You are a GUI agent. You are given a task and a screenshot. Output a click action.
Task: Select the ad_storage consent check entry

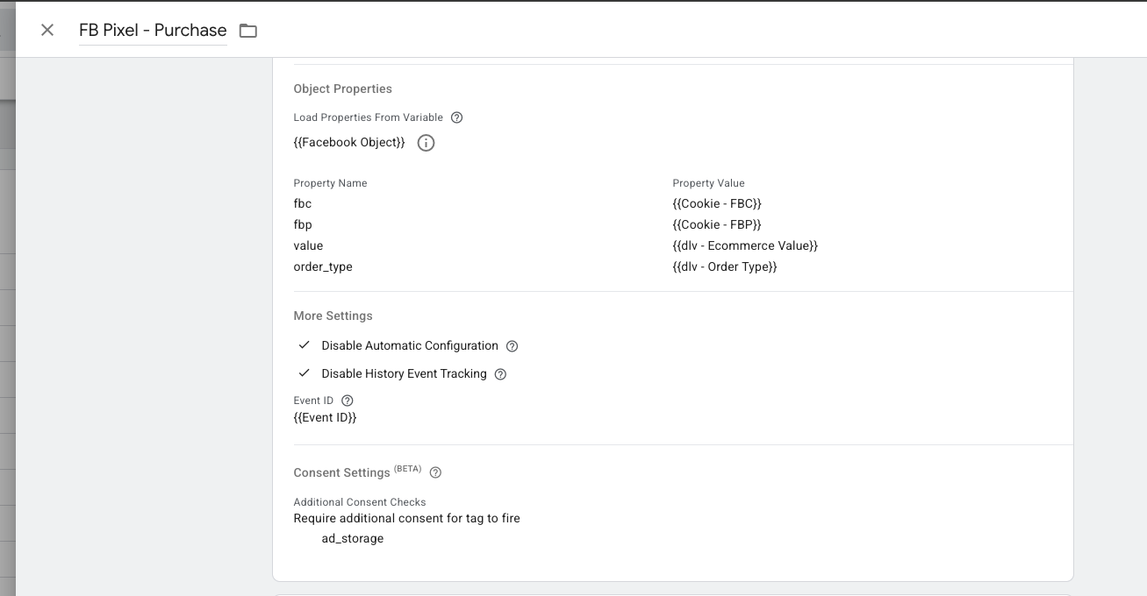tap(352, 538)
